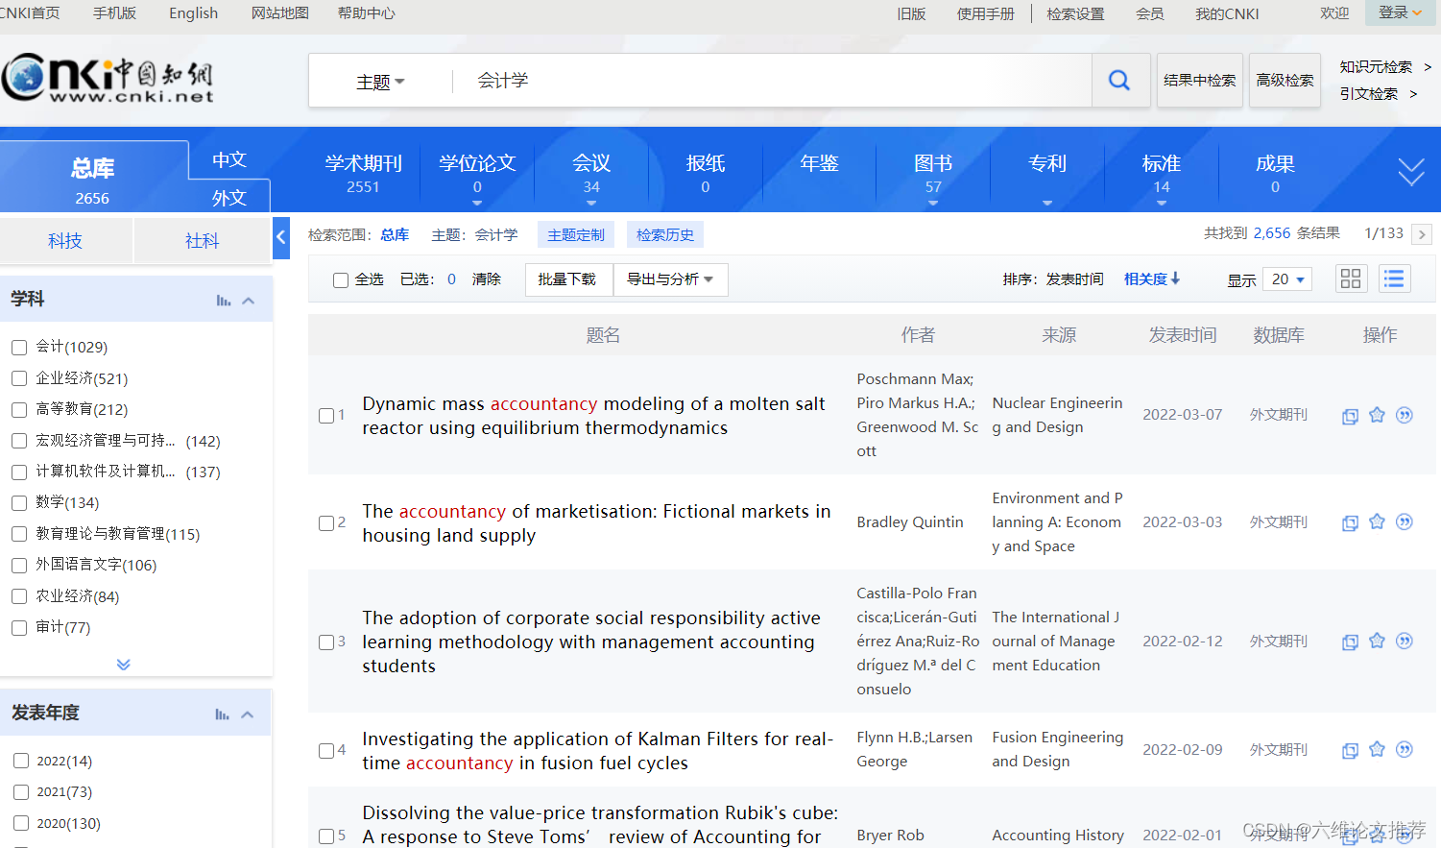The height and width of the screenshot is (848, 1441).
Task: Open the 导出与分析 dropdown
Action: [x=670, y=279]
